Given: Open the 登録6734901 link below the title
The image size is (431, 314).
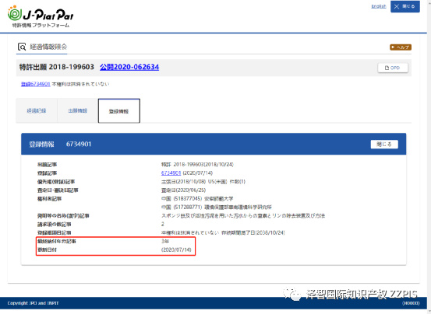Looking at the screenshot, I should coord(36,84).
